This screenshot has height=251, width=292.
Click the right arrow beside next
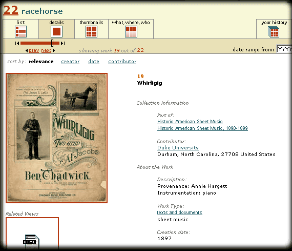[x=54, y=50]
